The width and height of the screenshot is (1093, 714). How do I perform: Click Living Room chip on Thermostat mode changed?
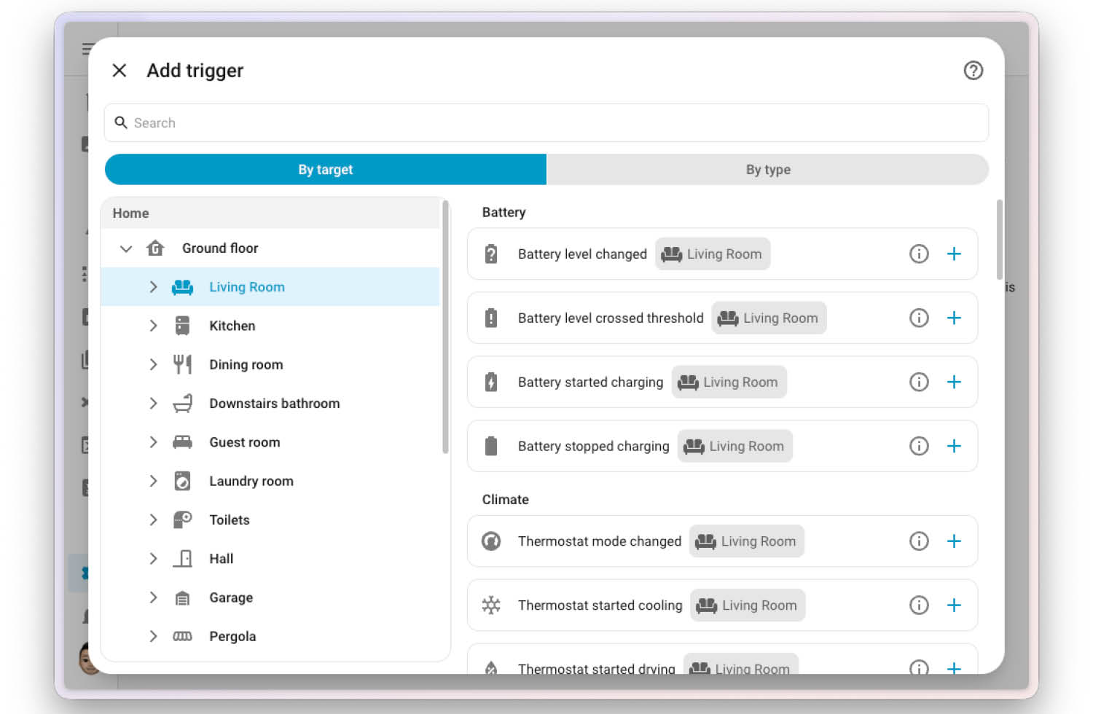747,541
